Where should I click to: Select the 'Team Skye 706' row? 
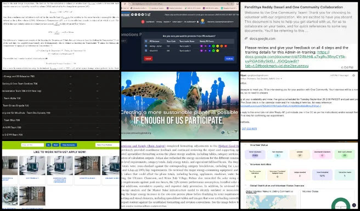[x=61, y=120]
